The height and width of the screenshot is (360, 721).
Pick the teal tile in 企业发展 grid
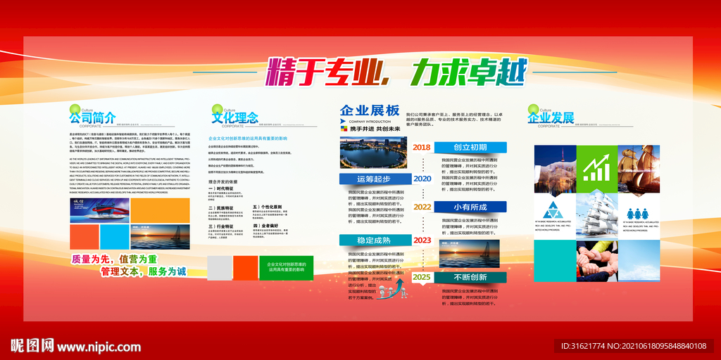pos(555,261)
